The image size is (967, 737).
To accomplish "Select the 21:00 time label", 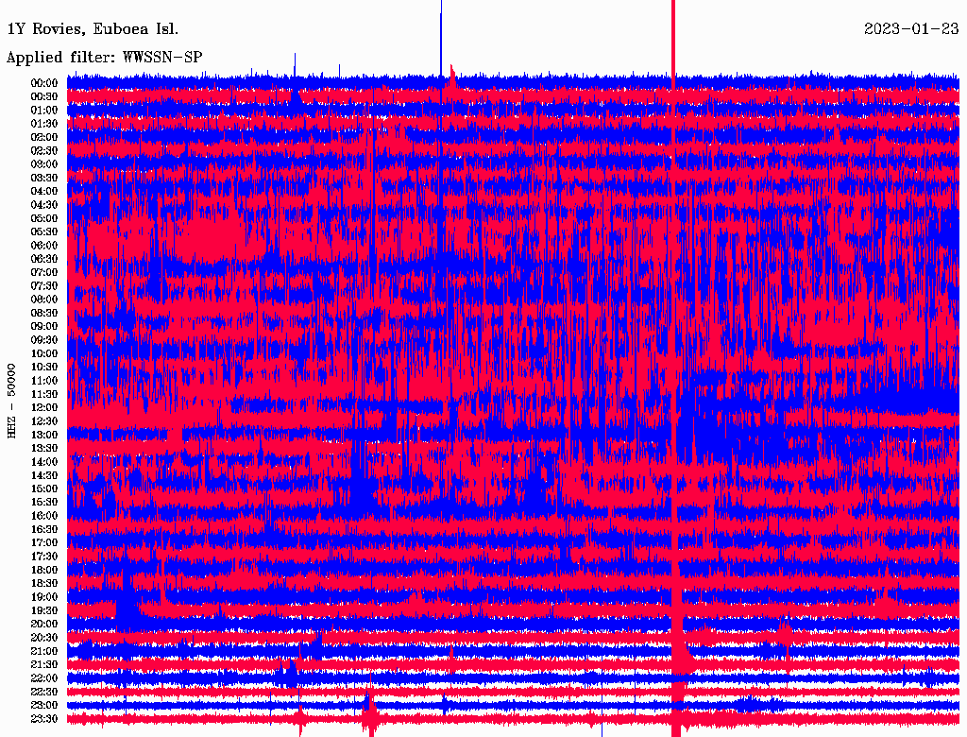I will point(44,652).
